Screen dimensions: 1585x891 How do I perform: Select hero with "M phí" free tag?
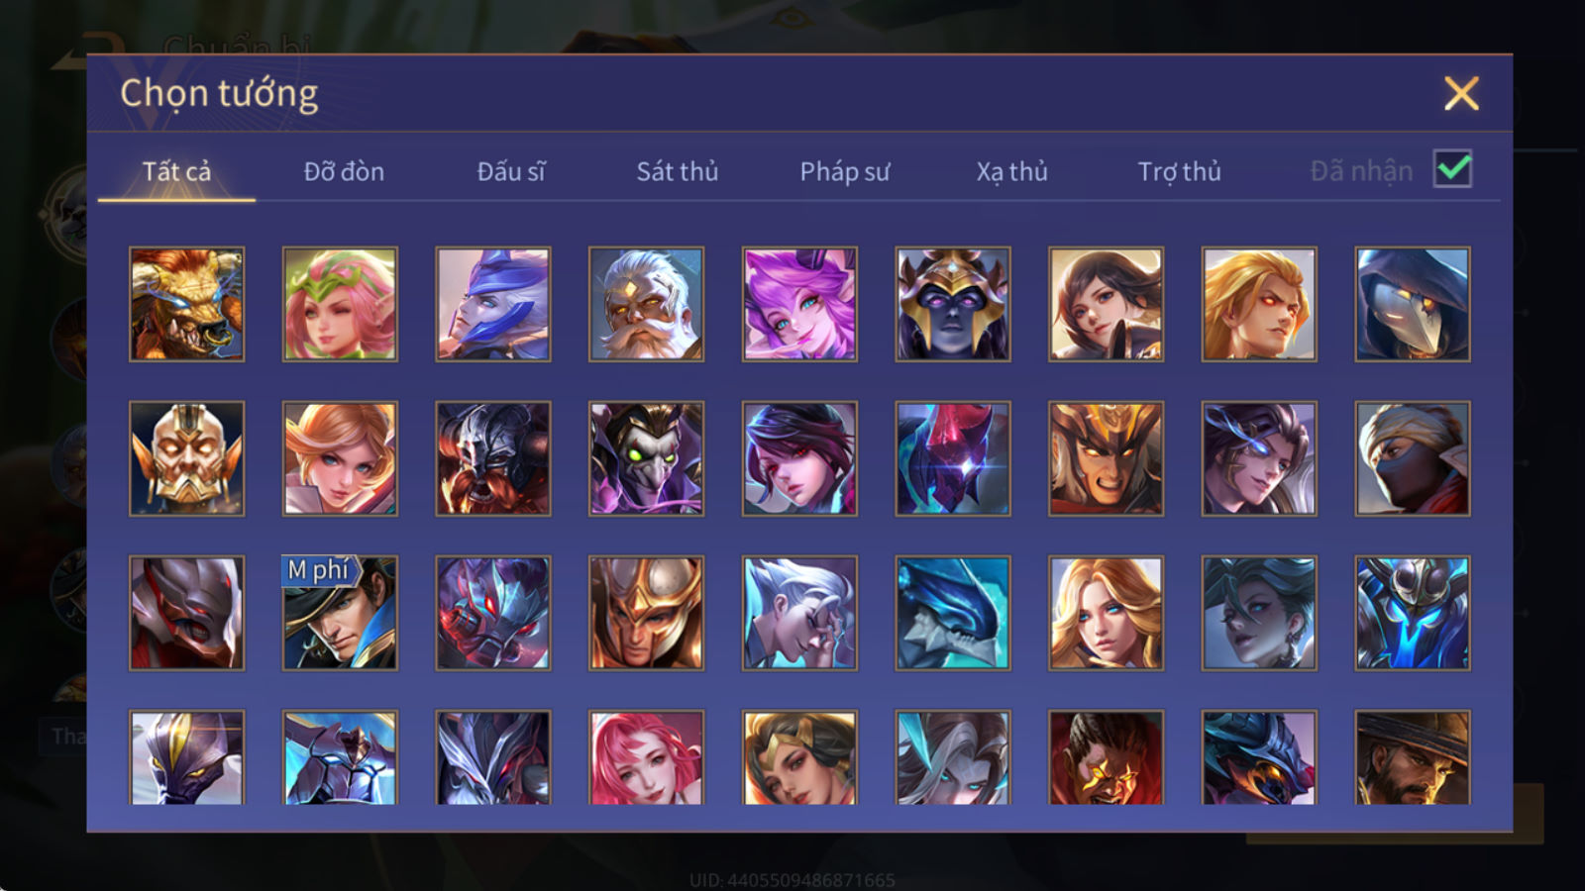click(x=340, y=613)
